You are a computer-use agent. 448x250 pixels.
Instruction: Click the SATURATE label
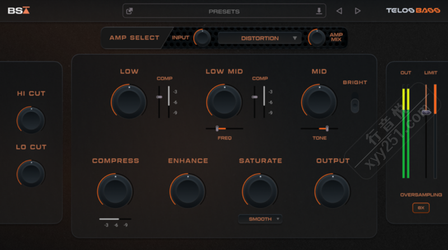tap(260, 161)
